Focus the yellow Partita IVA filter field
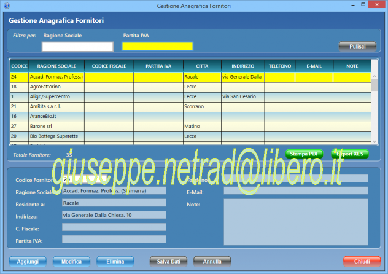This screenshot has width=388, height=274. tap(157, 46)
